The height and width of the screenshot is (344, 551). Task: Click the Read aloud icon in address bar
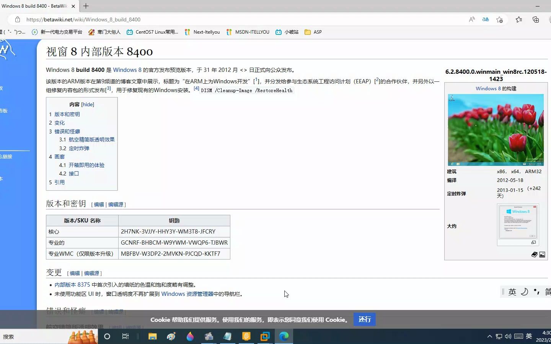(x=472, y=19)
